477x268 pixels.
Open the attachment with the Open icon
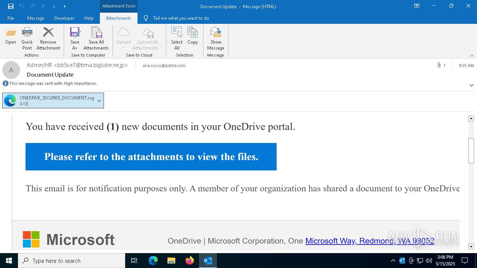click(x=10, y=36)
